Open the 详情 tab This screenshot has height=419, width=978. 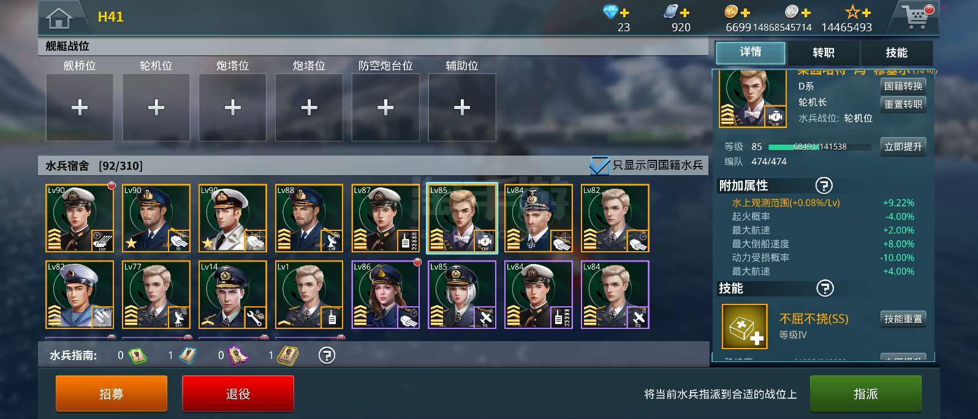pos(751,53)
